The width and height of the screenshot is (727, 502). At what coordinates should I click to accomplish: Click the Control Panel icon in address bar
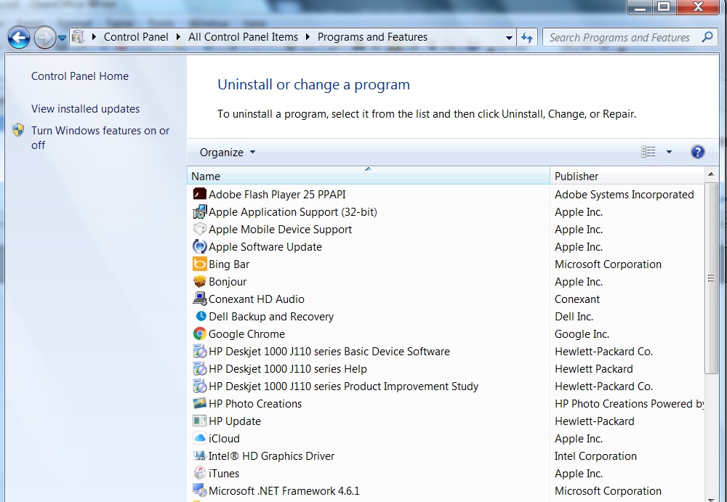[x=79, y=37]
